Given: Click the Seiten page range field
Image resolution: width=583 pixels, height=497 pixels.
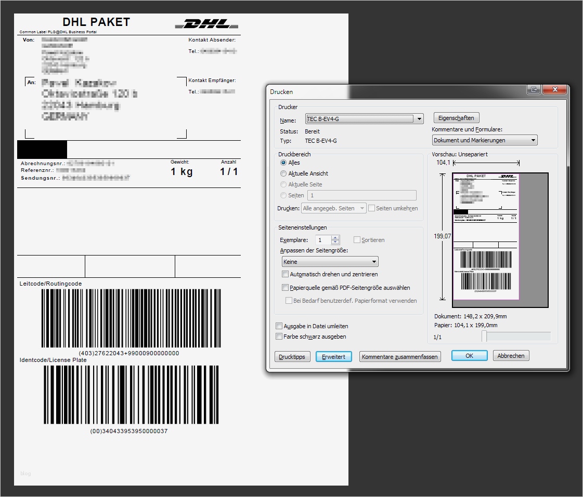Looking at the screenshot, I should click(362, 195).
